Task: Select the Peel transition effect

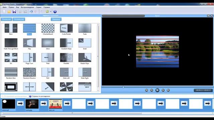Action: coord(48,58)
